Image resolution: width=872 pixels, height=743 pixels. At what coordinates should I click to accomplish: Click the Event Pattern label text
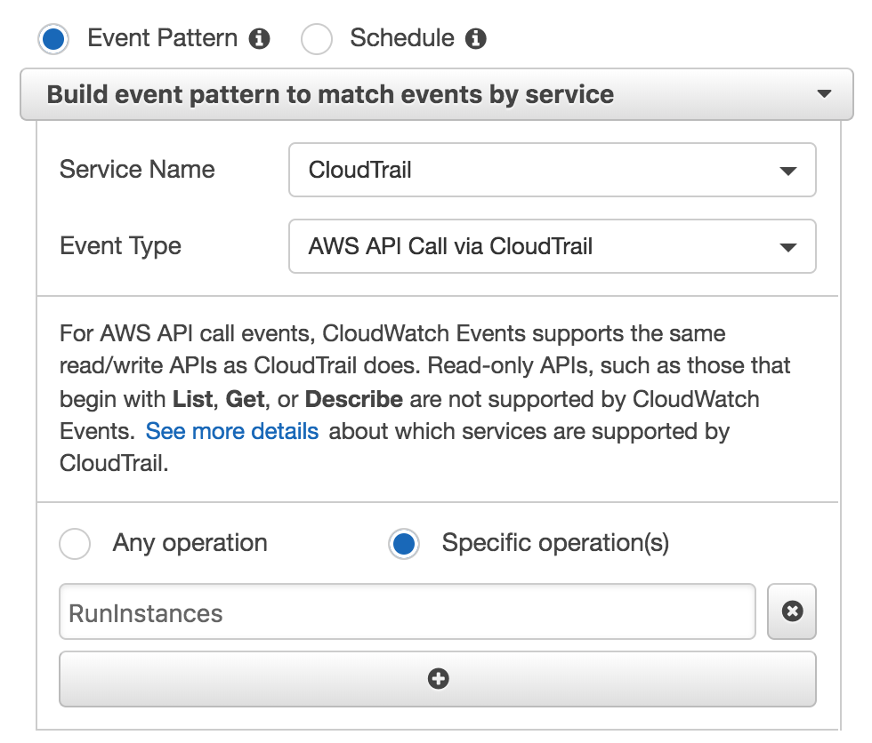(162, 39)
